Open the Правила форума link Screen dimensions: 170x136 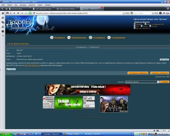[142, 22]
